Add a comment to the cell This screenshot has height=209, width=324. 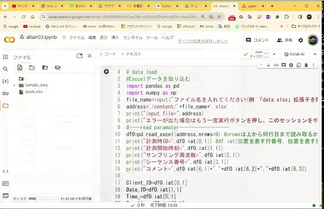pos(283,65)
